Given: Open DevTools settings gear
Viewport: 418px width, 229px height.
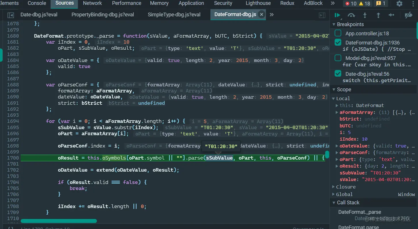Looking at the screenshot, I should (399, 4).
